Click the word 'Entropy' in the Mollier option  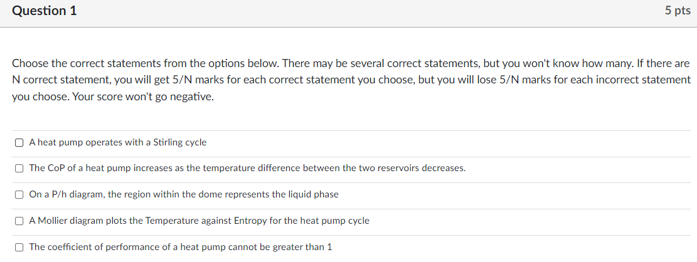point(251,221)
